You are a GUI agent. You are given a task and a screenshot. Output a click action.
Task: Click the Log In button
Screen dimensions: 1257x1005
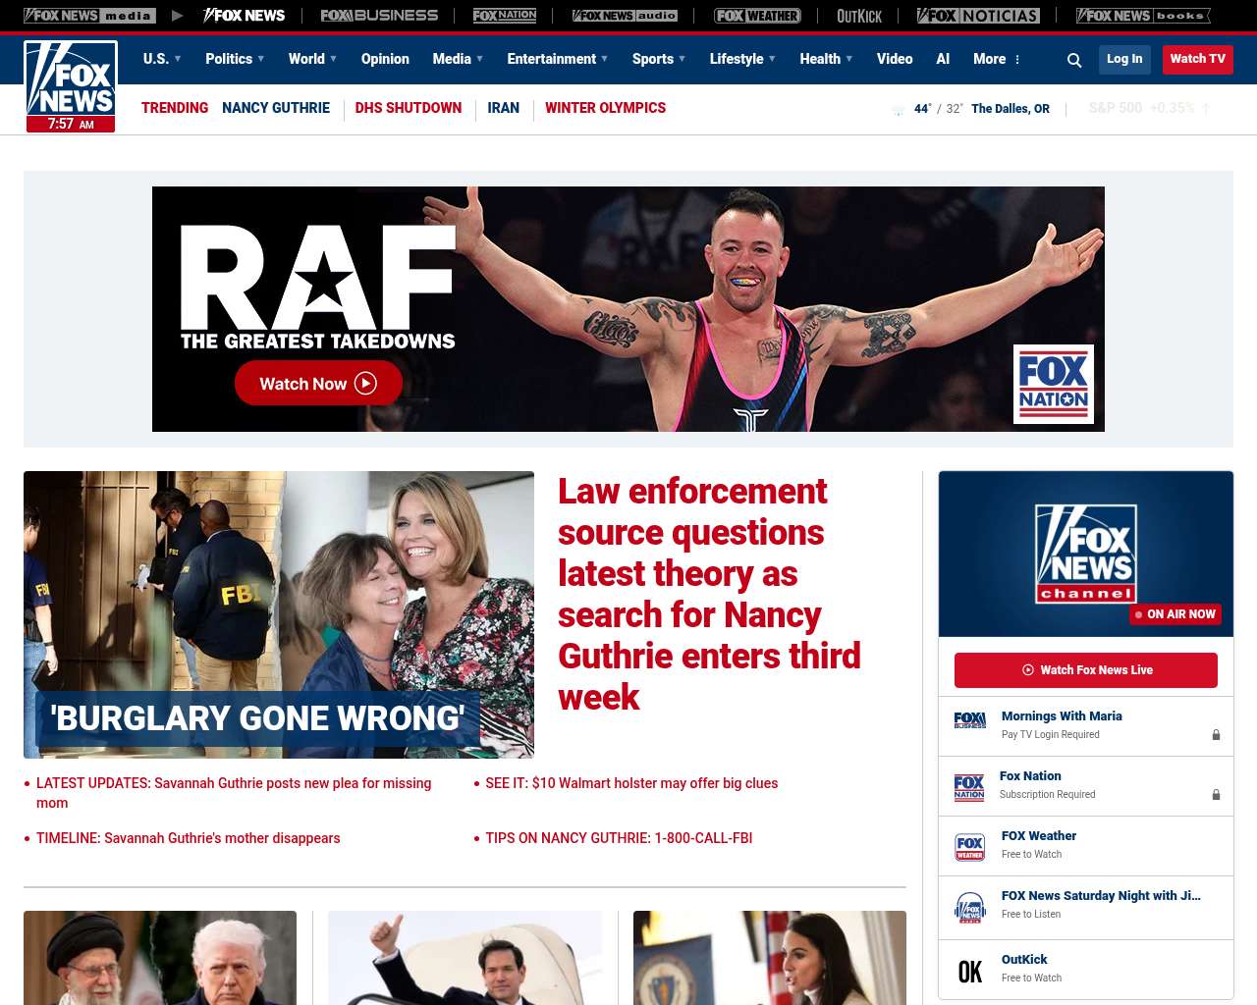1124,59
